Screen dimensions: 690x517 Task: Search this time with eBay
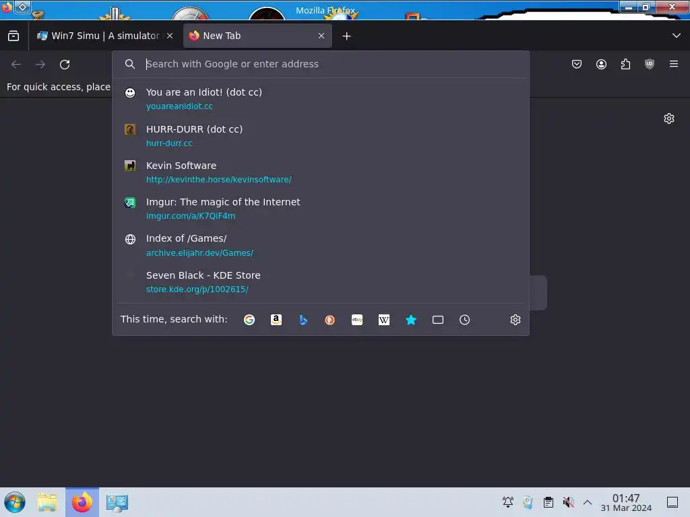(x=357, y=320)
